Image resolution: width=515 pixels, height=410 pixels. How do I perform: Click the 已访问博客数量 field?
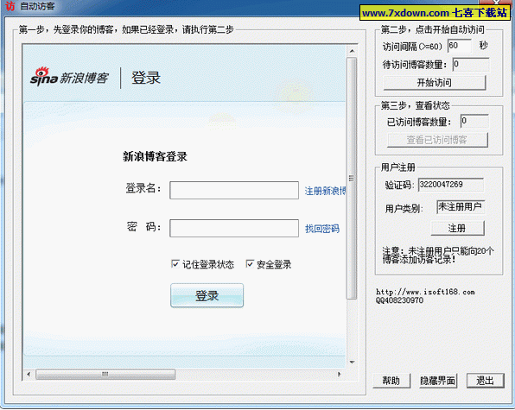pos(474,122)
